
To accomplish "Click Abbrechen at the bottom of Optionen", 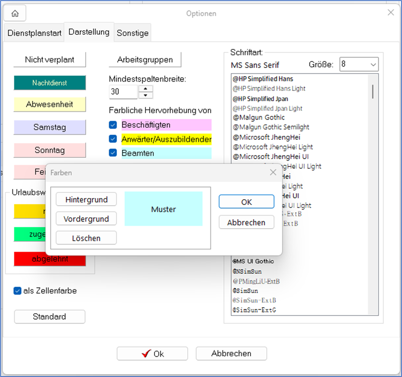I will point(231,354).
